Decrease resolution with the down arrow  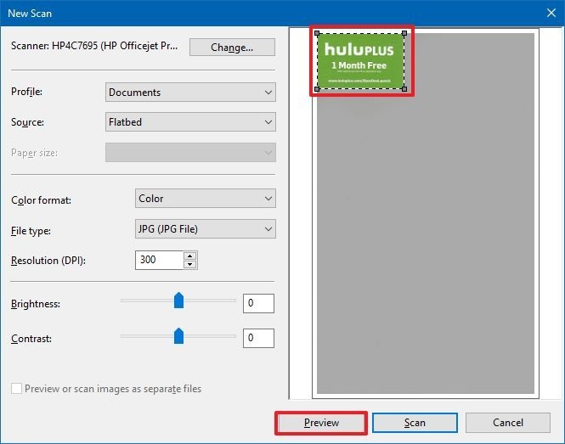(190, 265)
